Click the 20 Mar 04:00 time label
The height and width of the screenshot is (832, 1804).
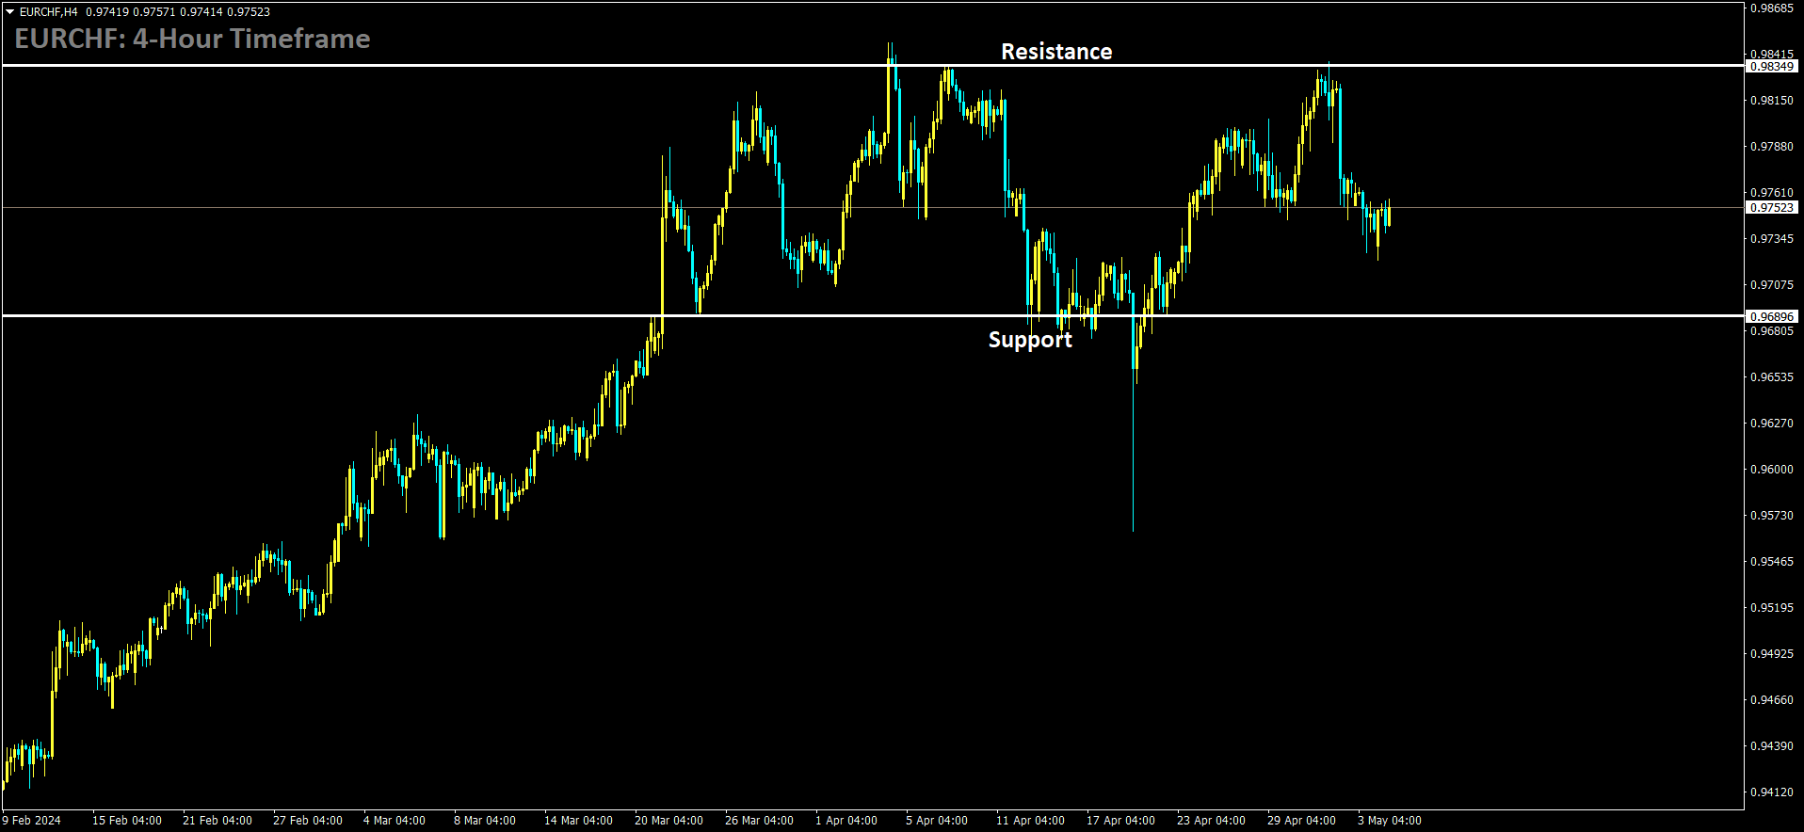(x=668, y=821)
